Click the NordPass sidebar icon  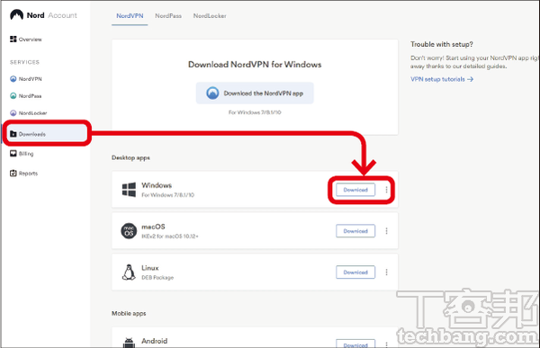[x=13, y=95]
